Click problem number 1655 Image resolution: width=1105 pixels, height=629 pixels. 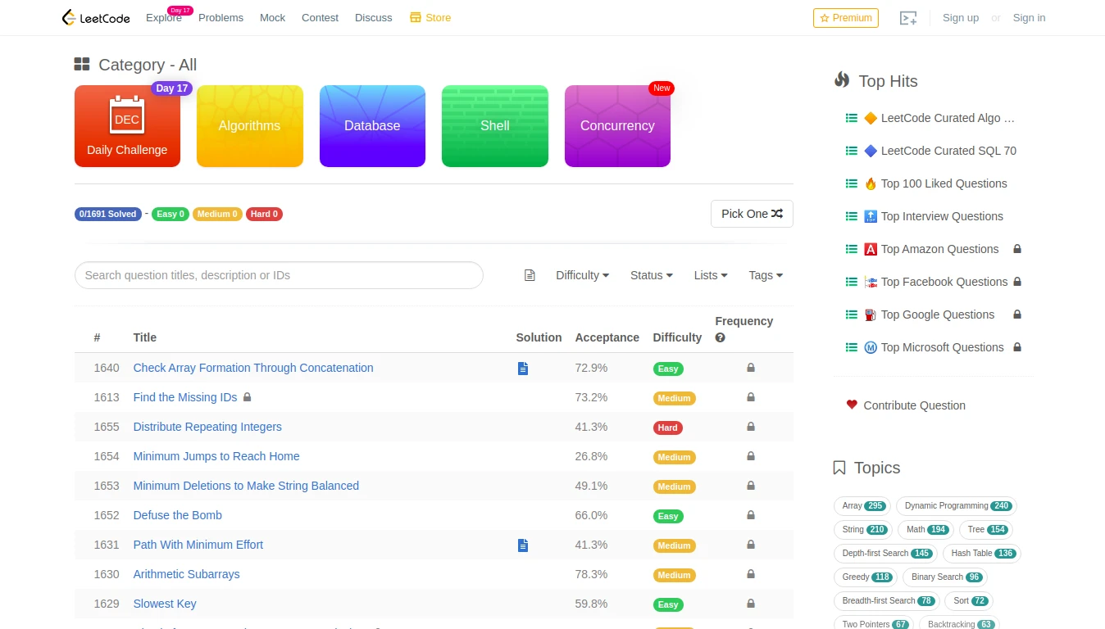107,427
